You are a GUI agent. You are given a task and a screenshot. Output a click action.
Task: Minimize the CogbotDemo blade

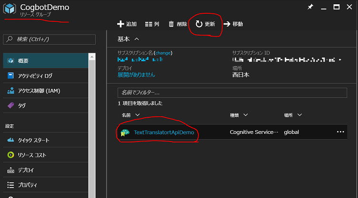(323, 9)
